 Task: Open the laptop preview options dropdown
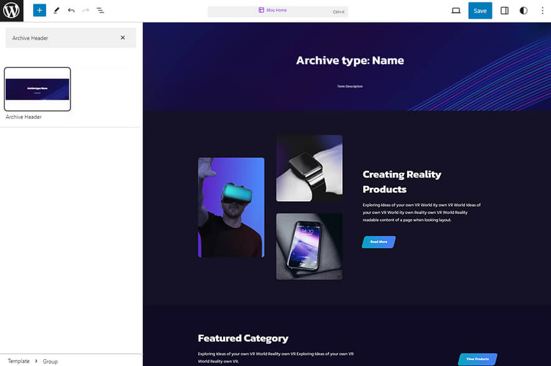tap(456, 11)
